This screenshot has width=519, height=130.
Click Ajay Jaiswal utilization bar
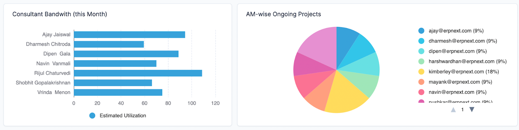point(129,35)
